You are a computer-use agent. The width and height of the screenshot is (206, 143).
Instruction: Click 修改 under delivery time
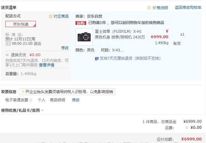(65, 48)
